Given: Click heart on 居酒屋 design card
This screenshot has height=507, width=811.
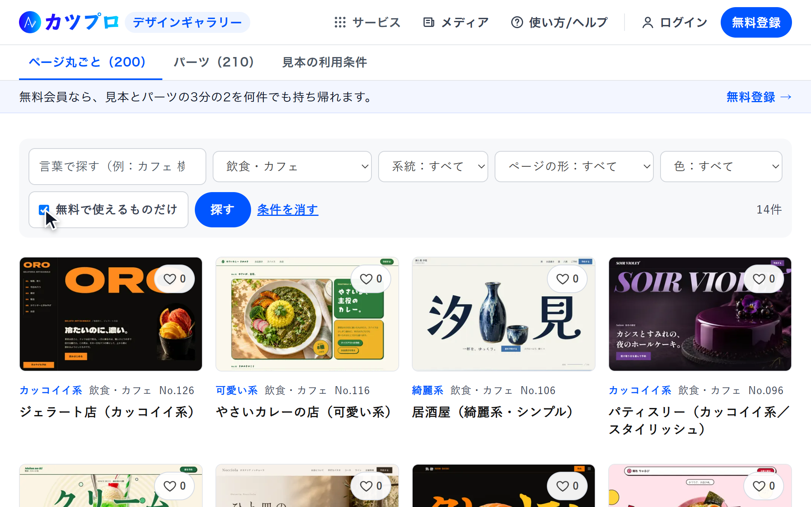Looking at the screenshot, I should pos(567,279).
